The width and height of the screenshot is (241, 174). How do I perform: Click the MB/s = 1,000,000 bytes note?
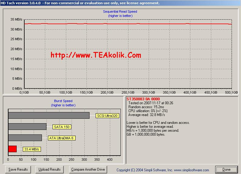pyautogui.click(x=153, y=130)
